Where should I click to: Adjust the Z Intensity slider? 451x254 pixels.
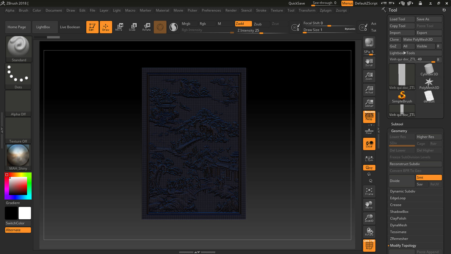point(261,30)
